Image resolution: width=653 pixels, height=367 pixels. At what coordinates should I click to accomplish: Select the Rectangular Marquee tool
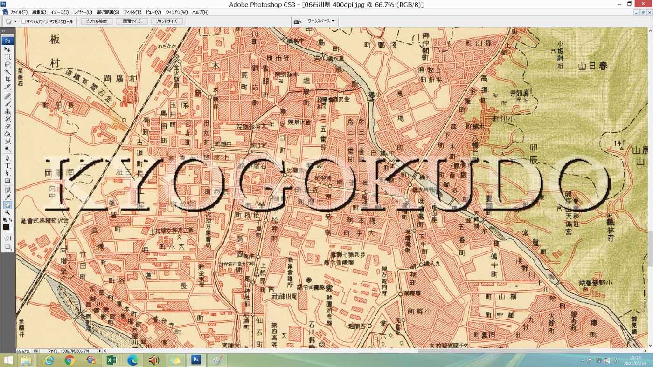7,57
